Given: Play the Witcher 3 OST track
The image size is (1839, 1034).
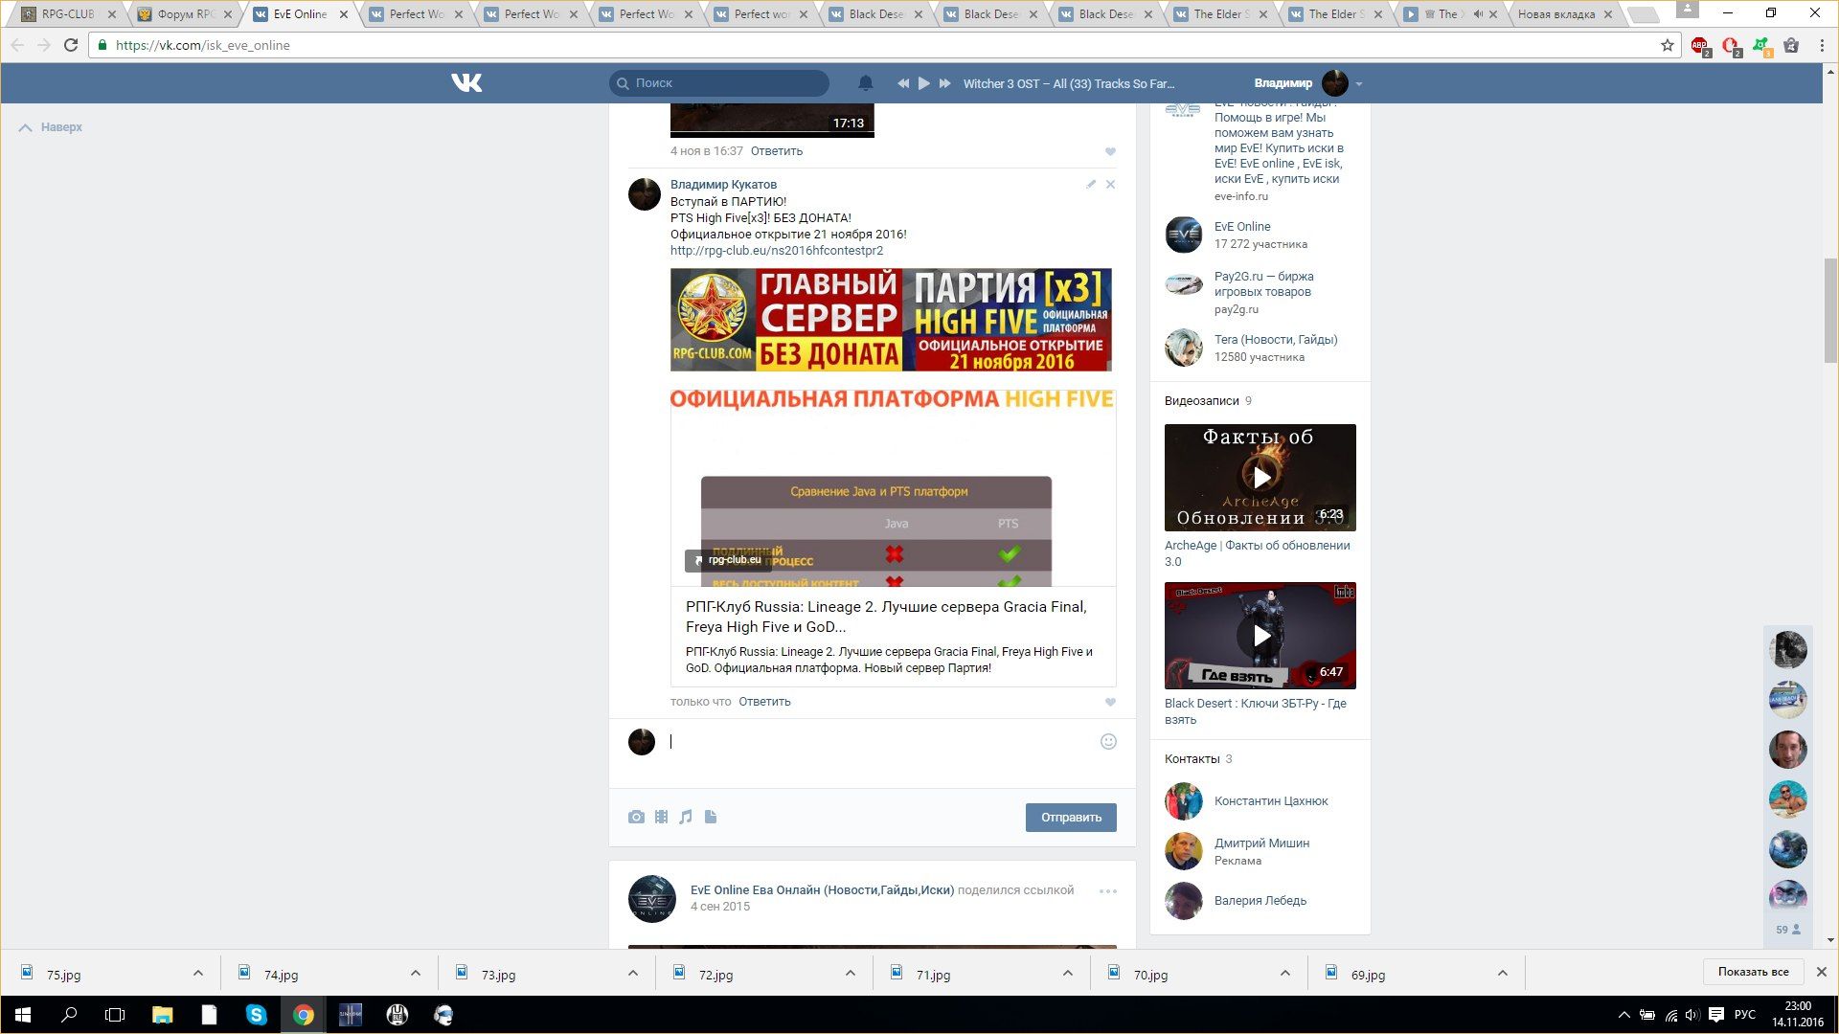Looking at the screenshot, I should point(923,83).
